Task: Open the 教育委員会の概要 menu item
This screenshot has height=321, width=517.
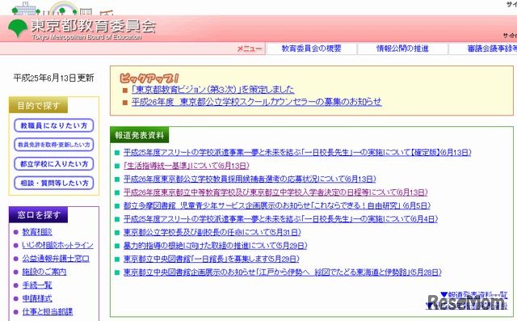Action: [x=312, y=49]
